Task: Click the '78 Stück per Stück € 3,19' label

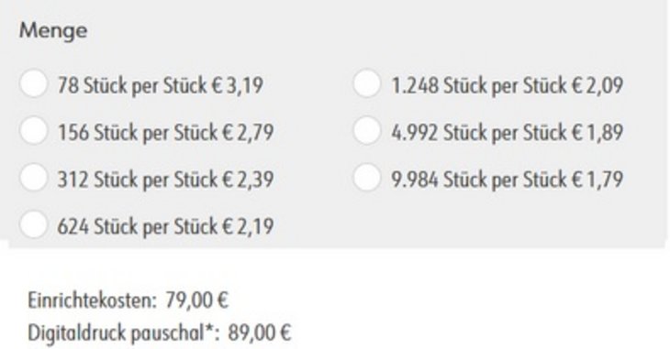Action: 161,85
